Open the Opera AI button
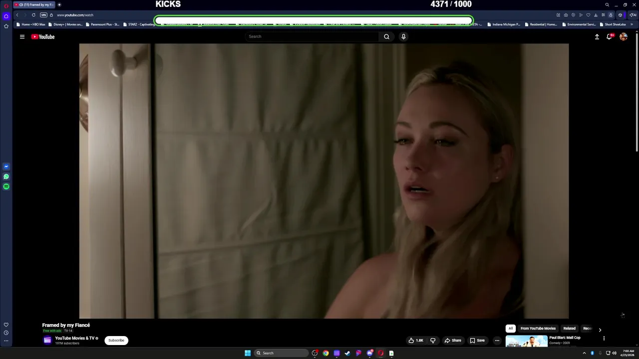Viewport: 639px width, 359px height. coord(633,15)
